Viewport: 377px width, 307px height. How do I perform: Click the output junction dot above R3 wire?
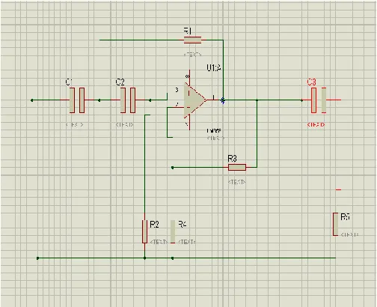pyautogui.click(x=257, y=100)
